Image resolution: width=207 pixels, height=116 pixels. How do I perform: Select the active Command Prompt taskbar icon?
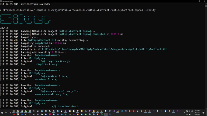pyautogui.click(x=106, y=114)
